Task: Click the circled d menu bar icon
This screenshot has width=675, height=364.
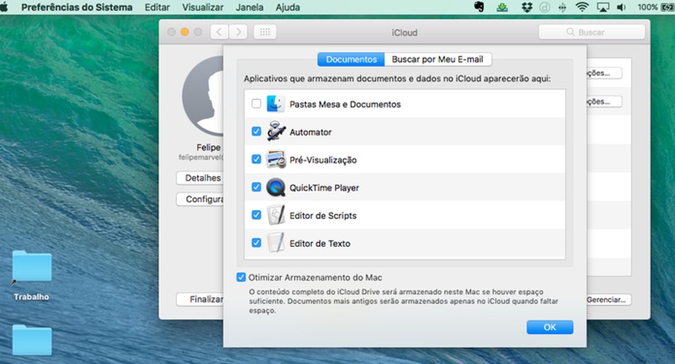Action: pos(545,8)
